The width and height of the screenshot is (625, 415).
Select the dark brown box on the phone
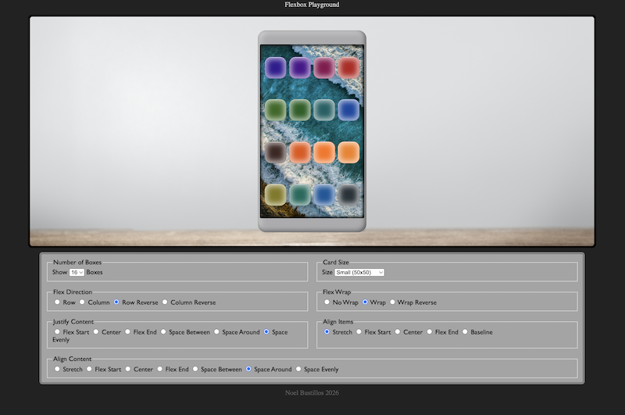pyautogui.click(x=277, y=152)
